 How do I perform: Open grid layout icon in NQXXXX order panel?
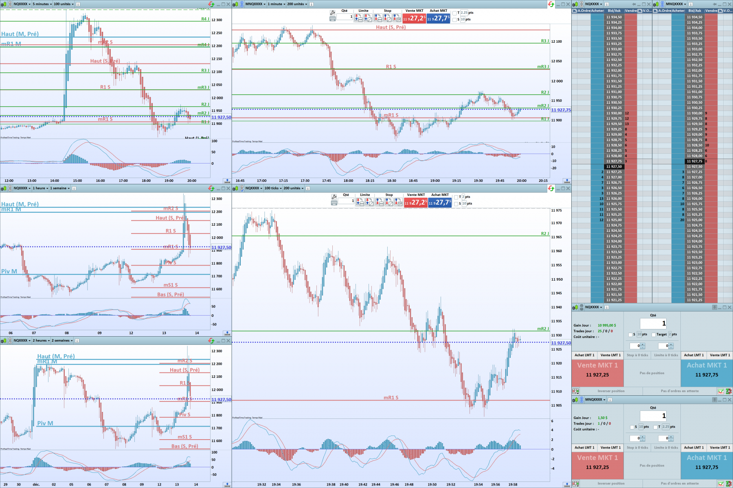[575, 391]
